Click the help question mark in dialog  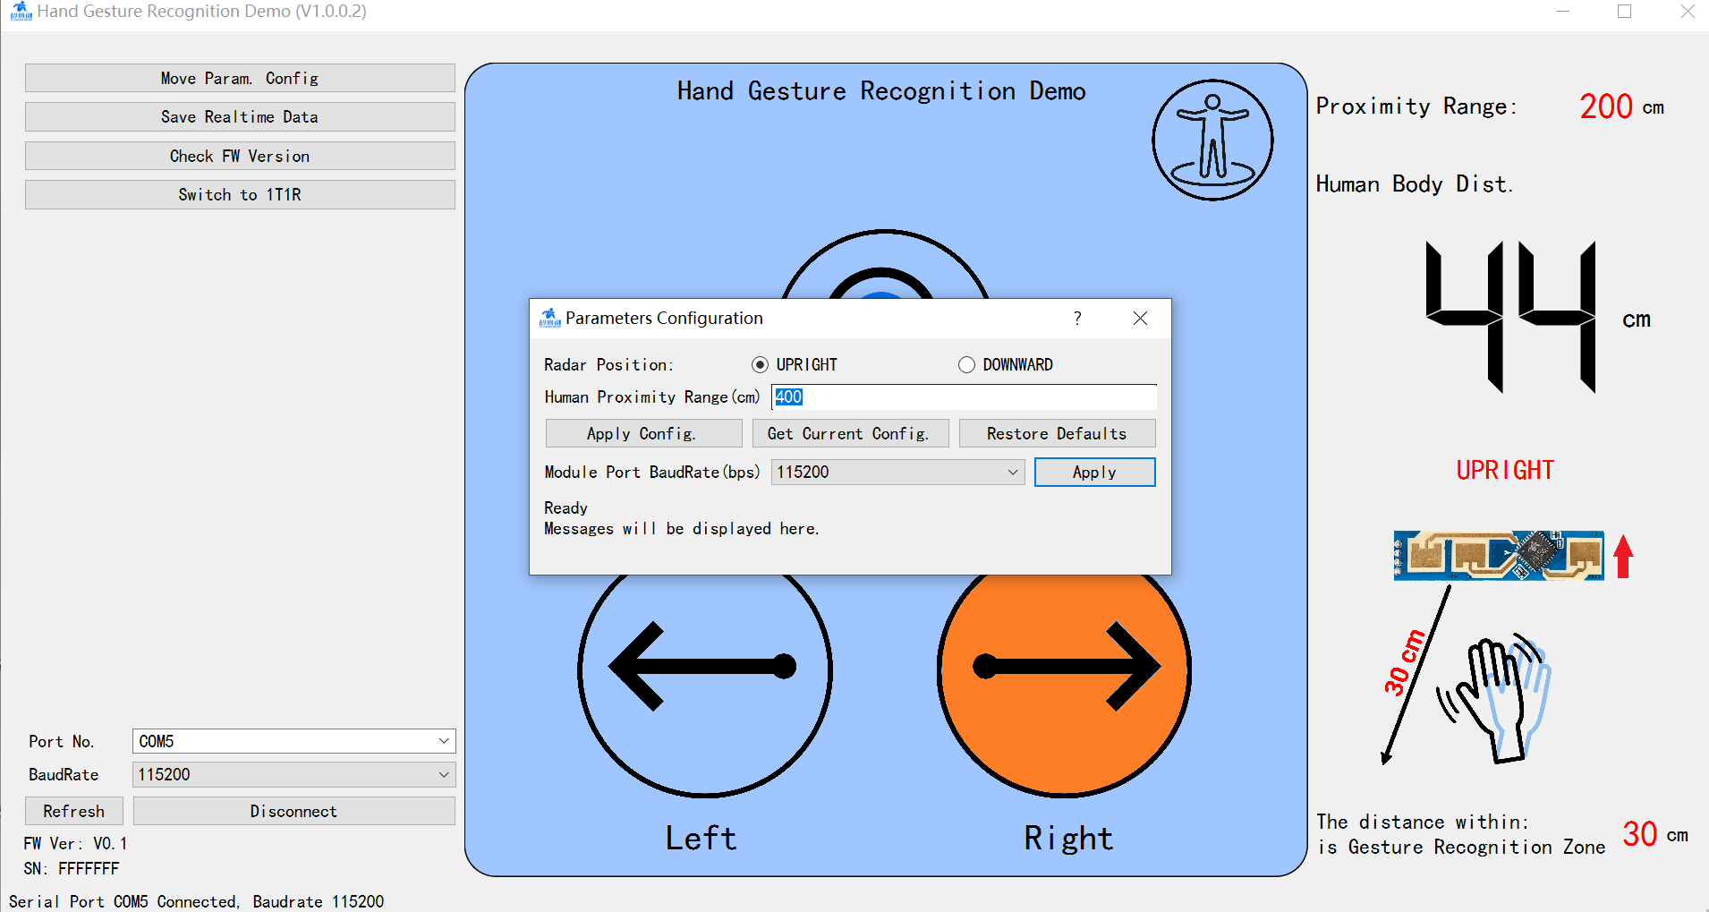click(x=1077, y=319)
